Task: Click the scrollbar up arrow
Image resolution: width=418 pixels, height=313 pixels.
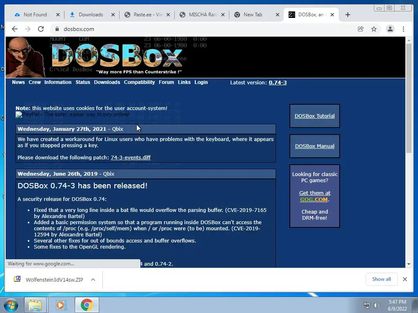Action: tap(409, 40)
